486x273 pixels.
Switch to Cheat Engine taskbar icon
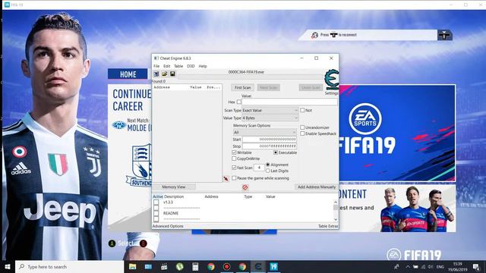258,266
